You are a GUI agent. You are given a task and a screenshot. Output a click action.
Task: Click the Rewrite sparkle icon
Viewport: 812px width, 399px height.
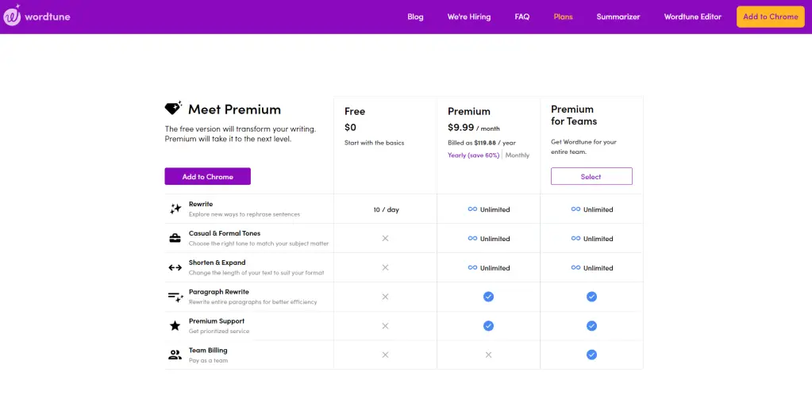175,209
